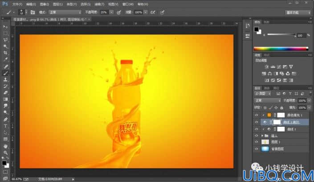Add an Exposure adjustment
Image resolution: width=314 pixels, height=182 pixels.
pyautogui.click(x=285, y=66)
